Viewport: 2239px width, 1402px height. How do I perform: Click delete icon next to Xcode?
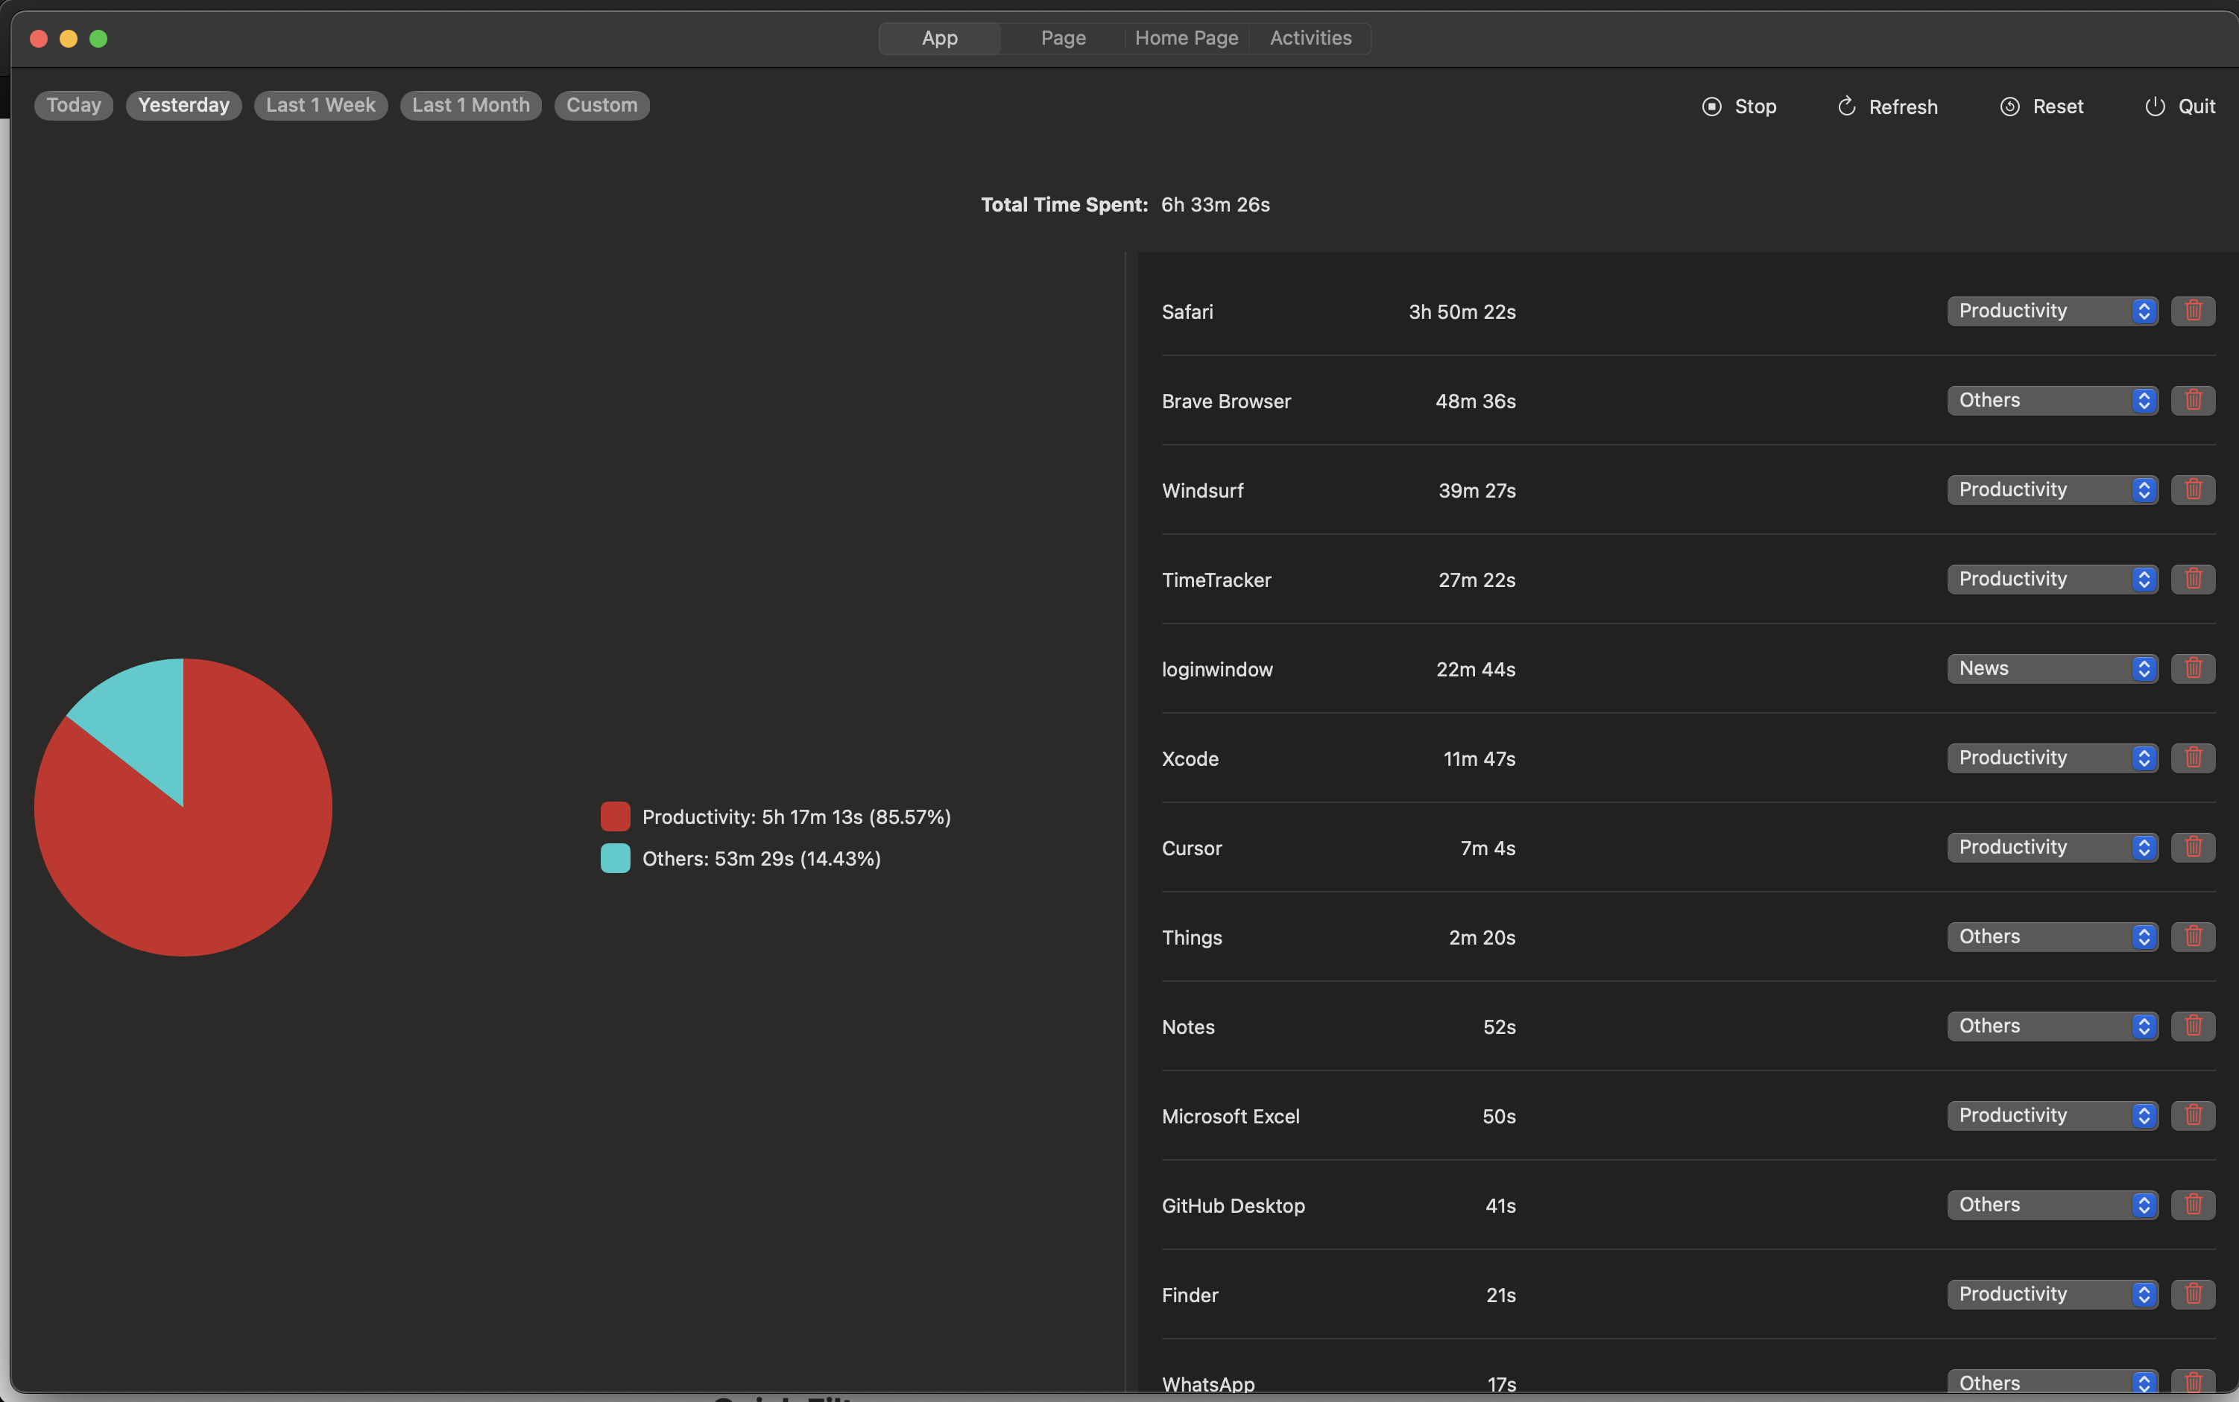[x=2192, y=758]
